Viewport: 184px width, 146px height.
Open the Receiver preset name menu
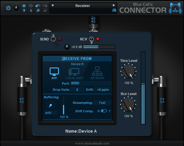coord(83,6)
